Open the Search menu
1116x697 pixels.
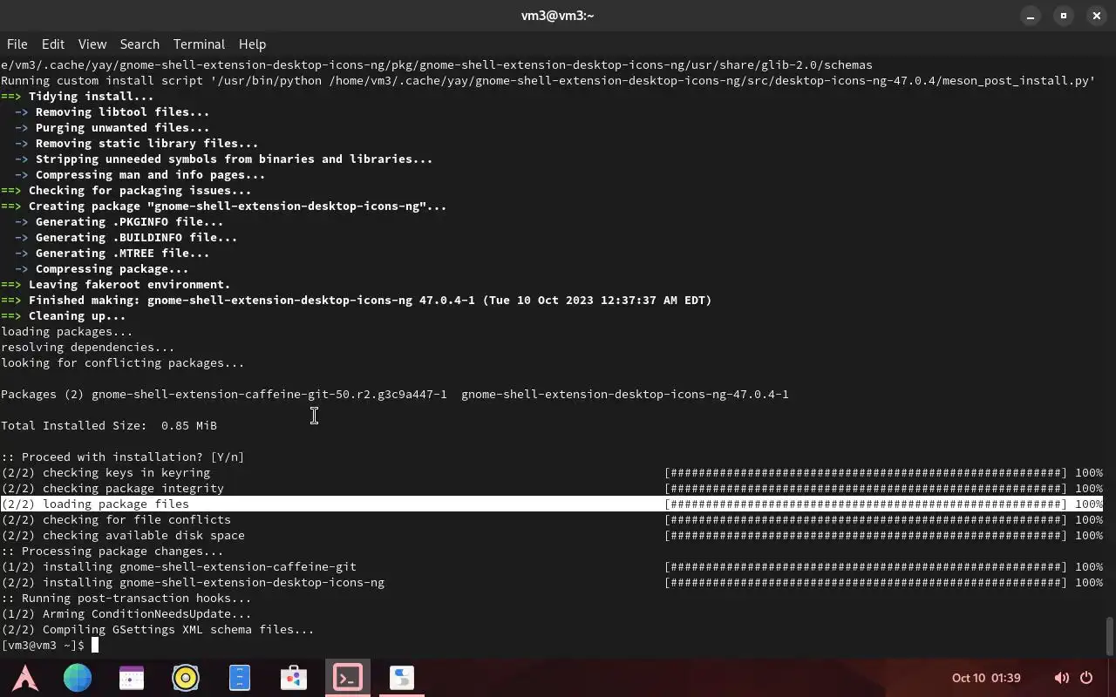coord(139,44)
